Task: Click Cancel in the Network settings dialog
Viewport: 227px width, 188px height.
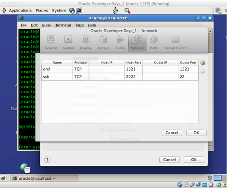Action: click(169, 160)
